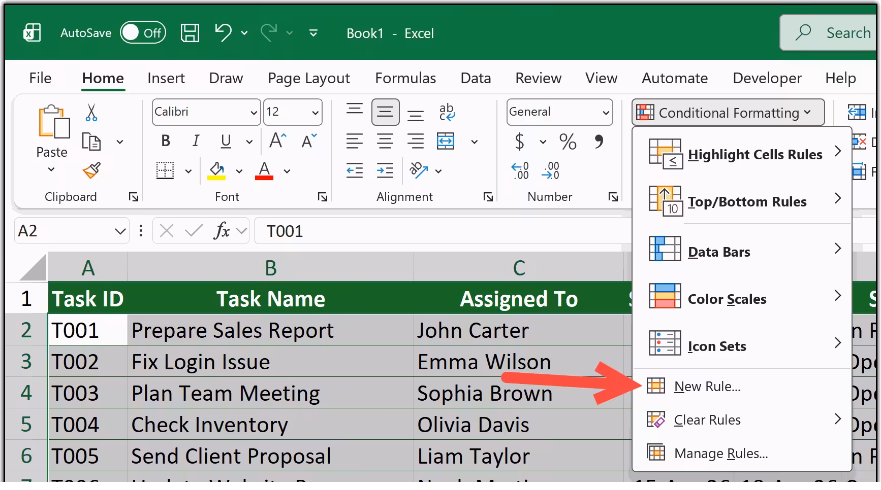The height and width of the screenshot is (490, 881).
Task: Toggle Underline formatting
Action: (x=226, y=141)
